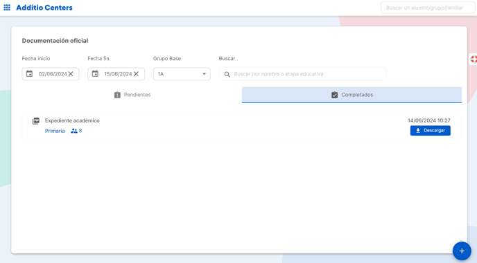Click the magnifier icon in Buscar field
The height and width of the screenshot is (263, 477).
point(227,74)
